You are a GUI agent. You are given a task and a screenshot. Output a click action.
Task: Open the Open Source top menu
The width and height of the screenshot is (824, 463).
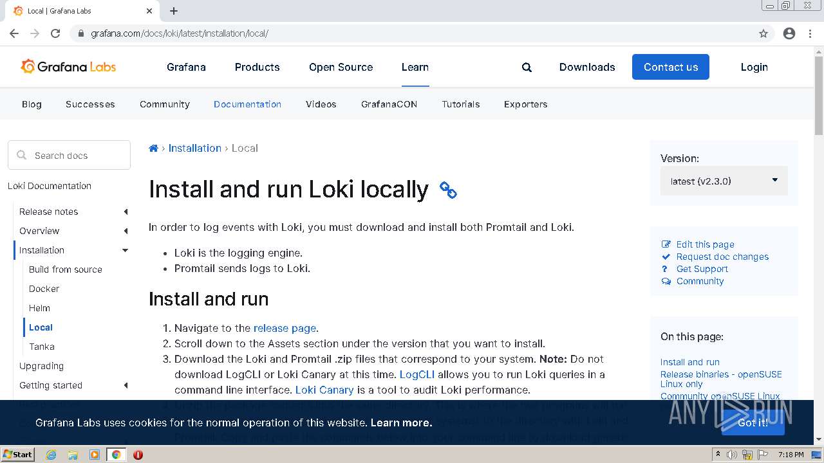pos(341,67)
